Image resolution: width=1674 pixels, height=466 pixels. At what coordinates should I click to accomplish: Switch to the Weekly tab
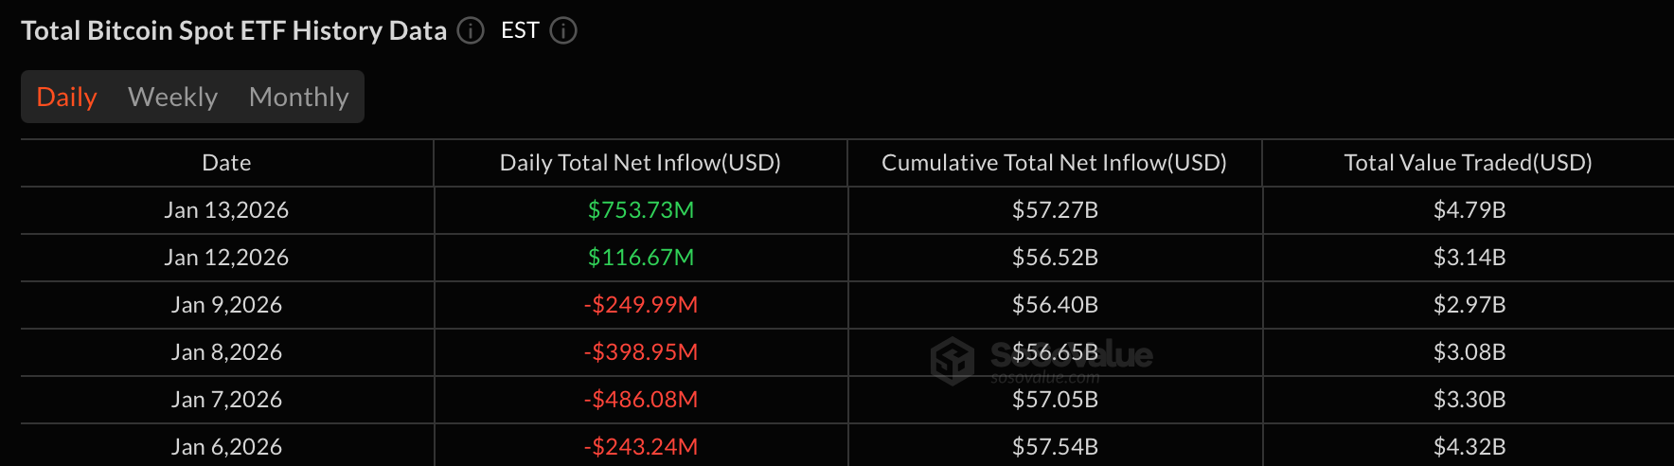[x=172, y=97]
